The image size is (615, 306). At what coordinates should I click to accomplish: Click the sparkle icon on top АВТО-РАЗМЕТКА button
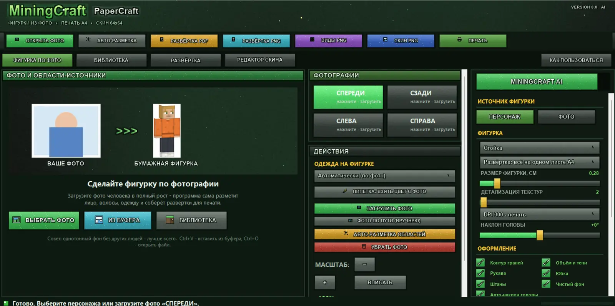88,40
